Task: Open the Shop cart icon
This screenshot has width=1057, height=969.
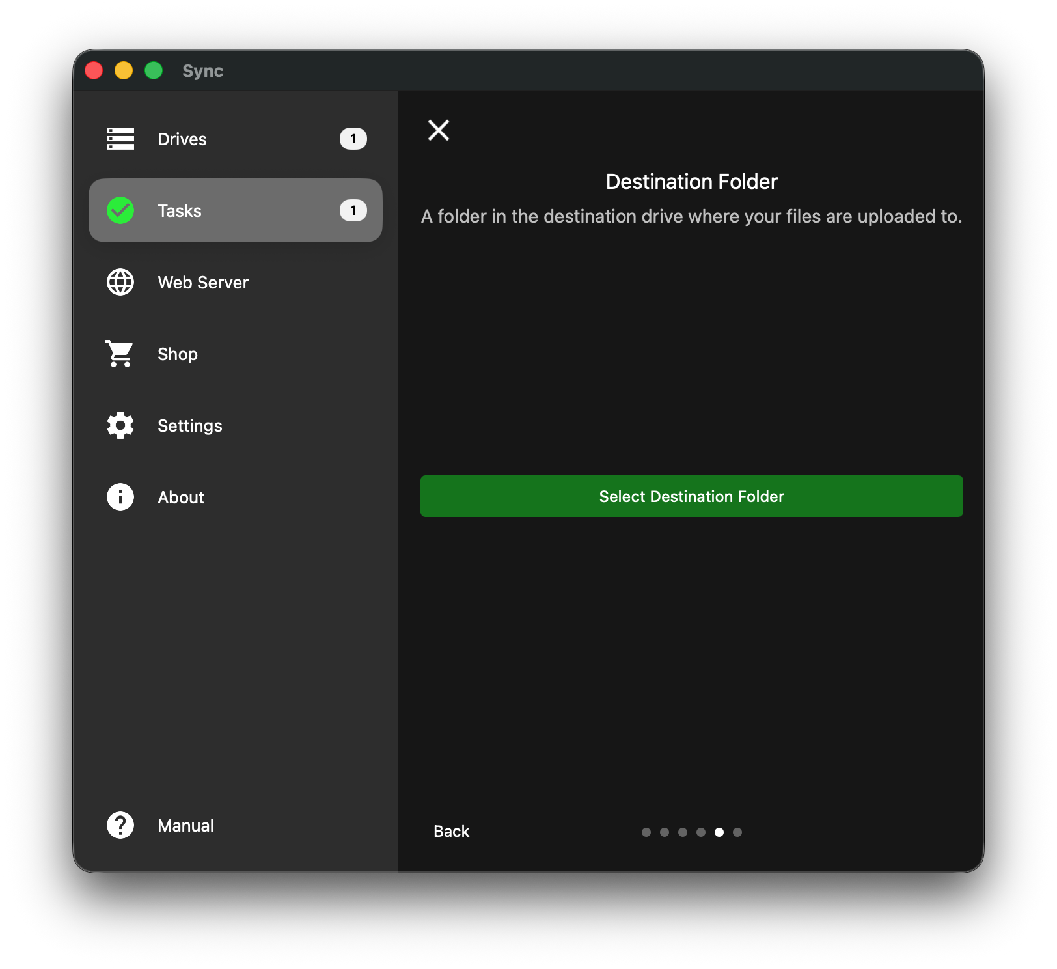Action: point(120,354)
